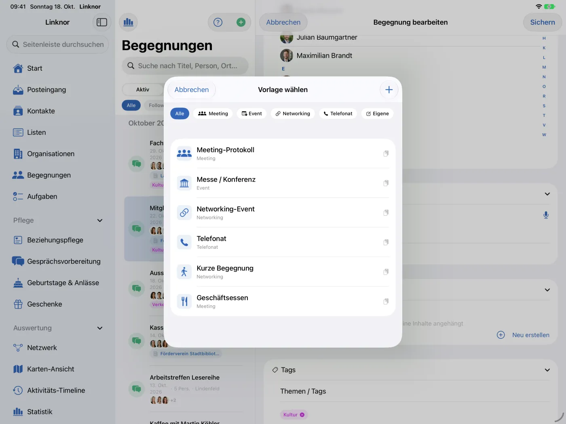Select the Alle template filter

[x=180, y=113]
